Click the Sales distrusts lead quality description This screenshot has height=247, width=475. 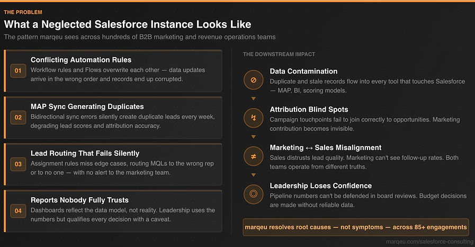tap(364, 162)
